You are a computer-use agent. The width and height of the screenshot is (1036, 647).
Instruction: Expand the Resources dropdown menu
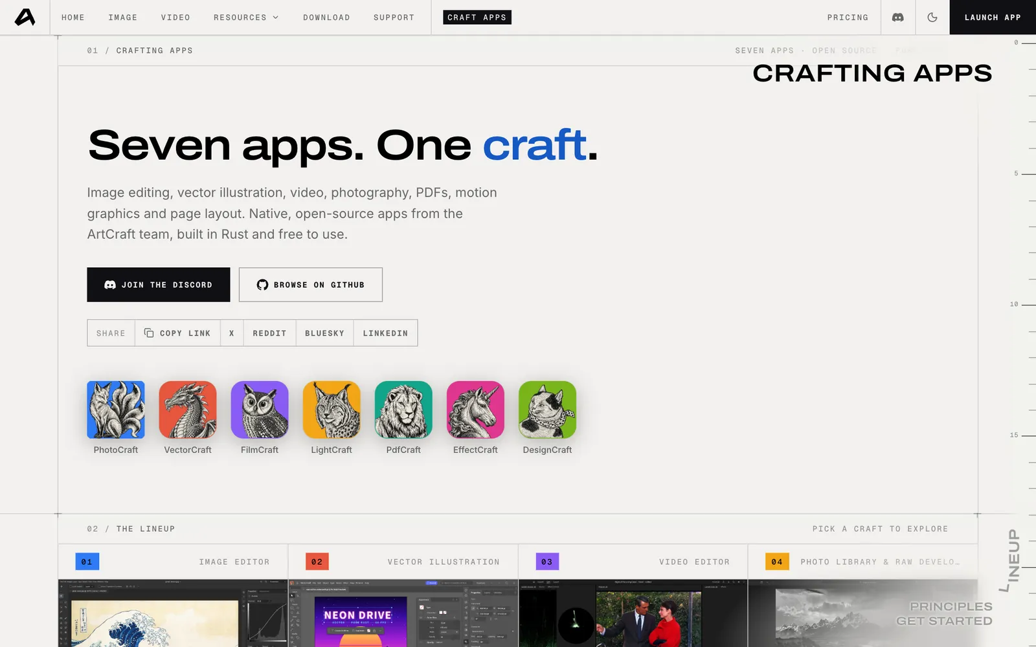tap(246, 17)
